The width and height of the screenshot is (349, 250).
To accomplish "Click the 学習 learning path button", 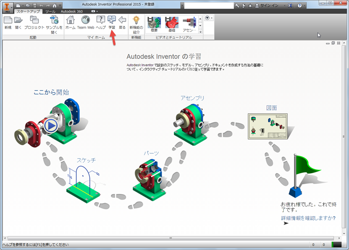I will tap(112, 22).
